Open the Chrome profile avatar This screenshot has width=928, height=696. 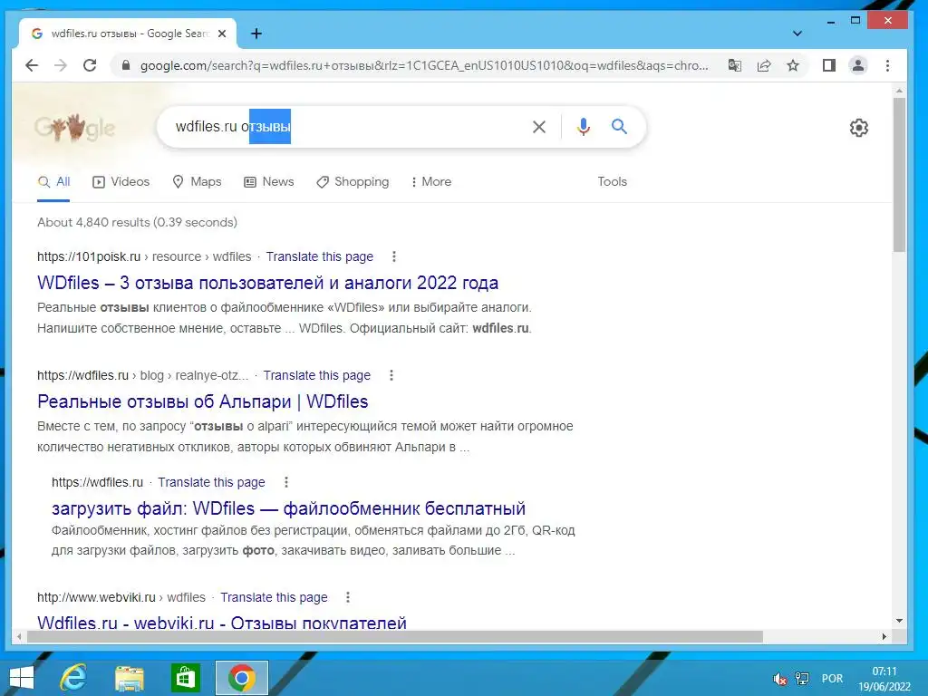tap(857, 65)
